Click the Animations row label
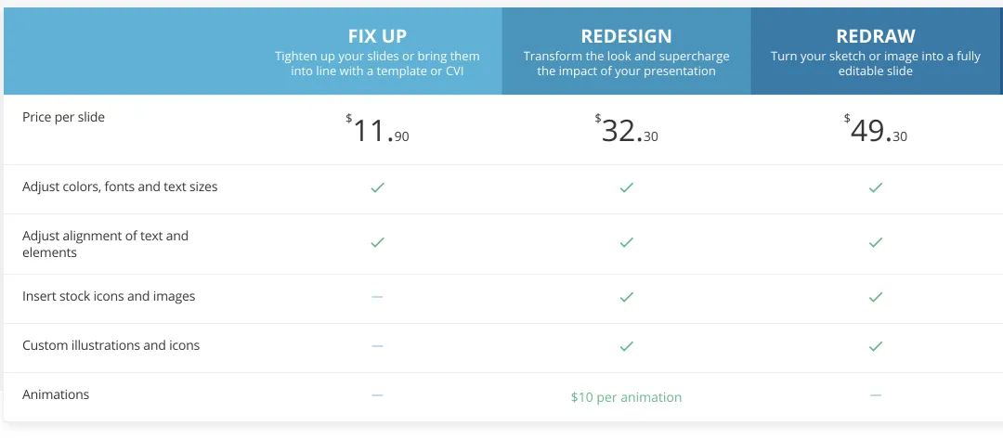The image size is (1003, 438). 56,394
